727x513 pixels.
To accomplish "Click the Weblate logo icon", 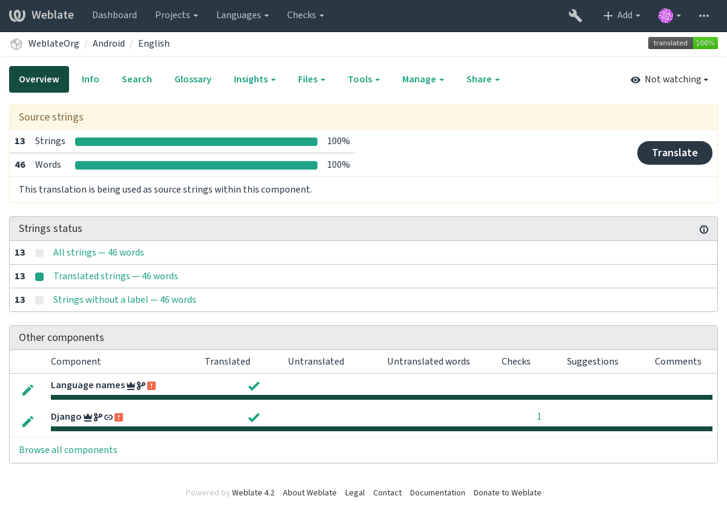I will pos(17,15).
